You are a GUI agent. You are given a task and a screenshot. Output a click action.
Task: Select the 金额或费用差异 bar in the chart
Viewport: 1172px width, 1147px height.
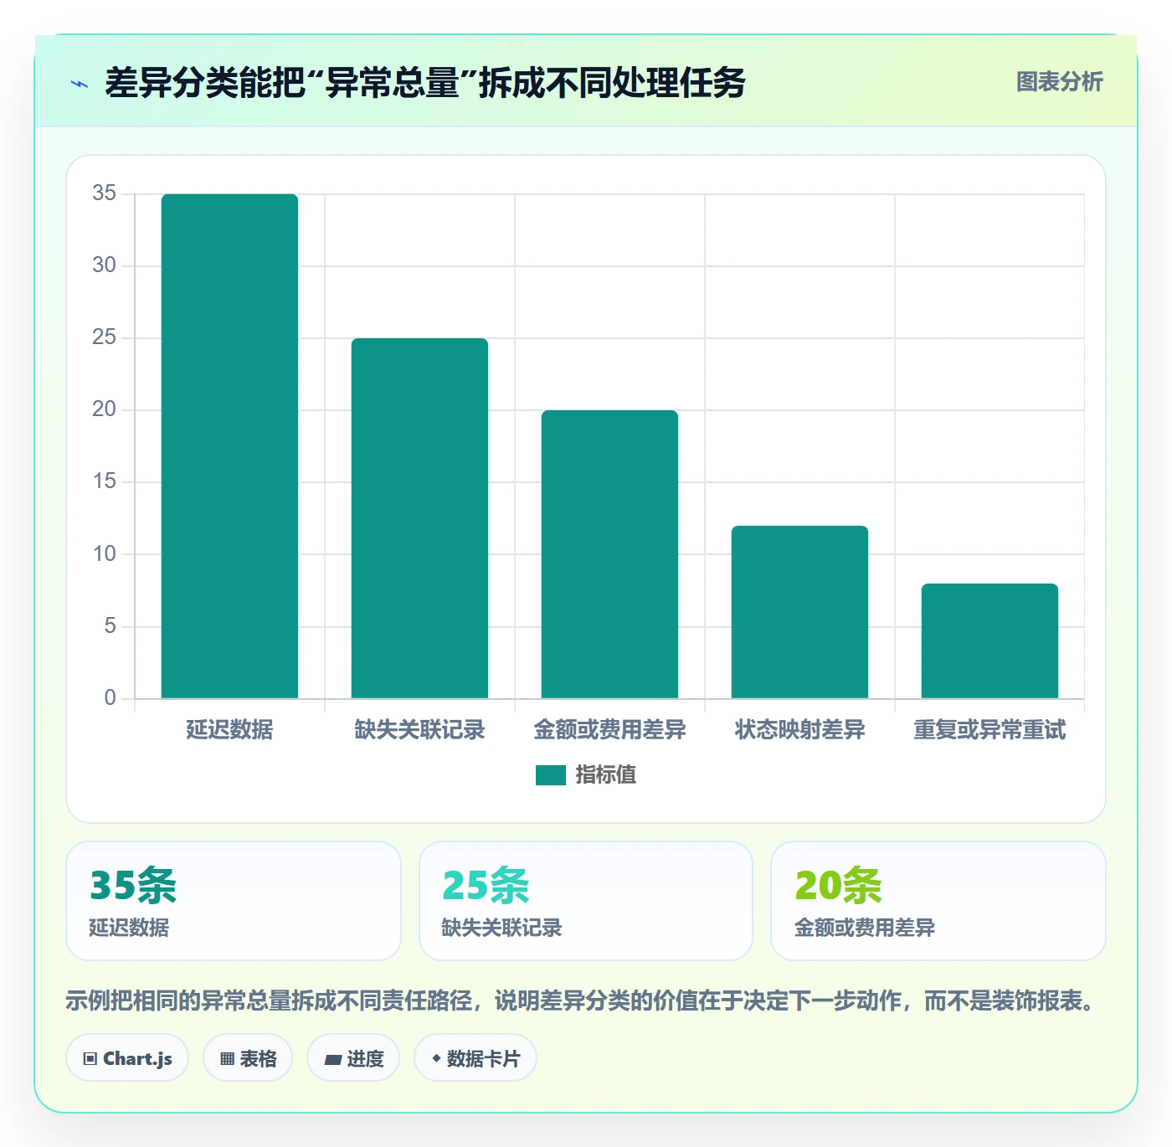point(609,554)
